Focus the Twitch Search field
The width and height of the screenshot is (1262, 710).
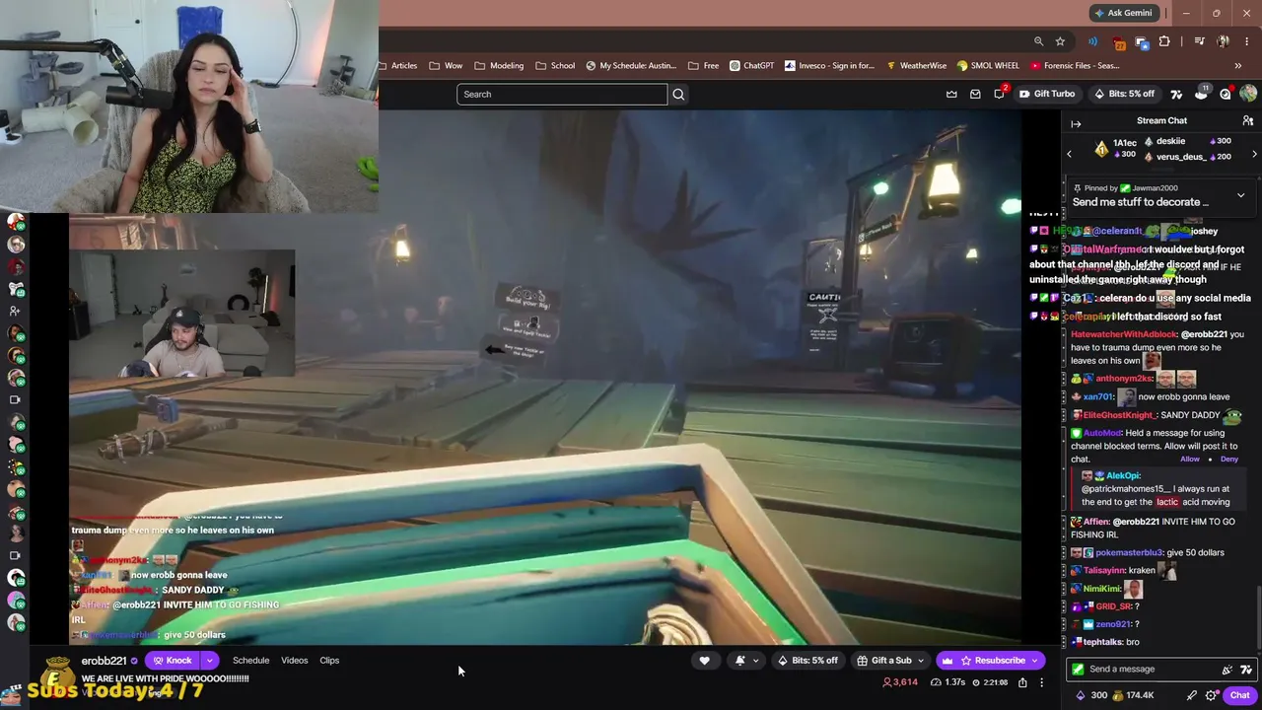(562, 94)
